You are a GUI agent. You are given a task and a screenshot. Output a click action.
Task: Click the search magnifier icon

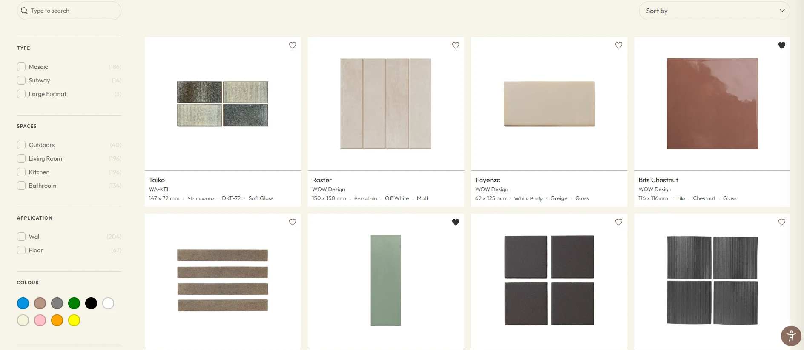[x=24, y=11]
